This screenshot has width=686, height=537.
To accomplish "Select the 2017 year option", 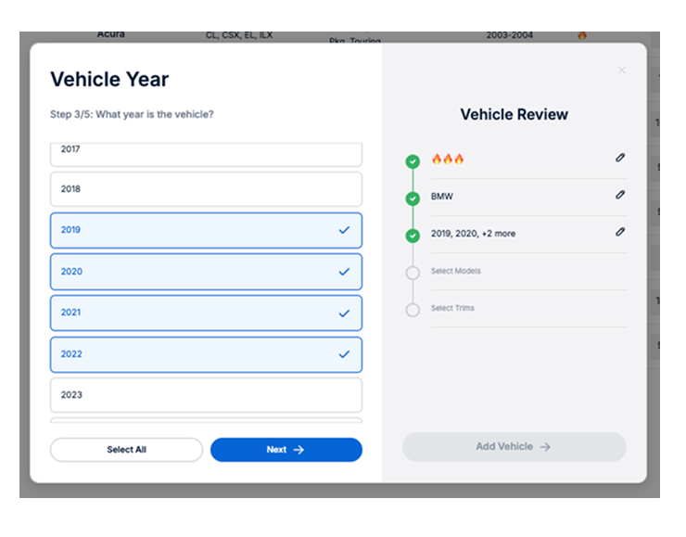I will click(x=206, y=152).
